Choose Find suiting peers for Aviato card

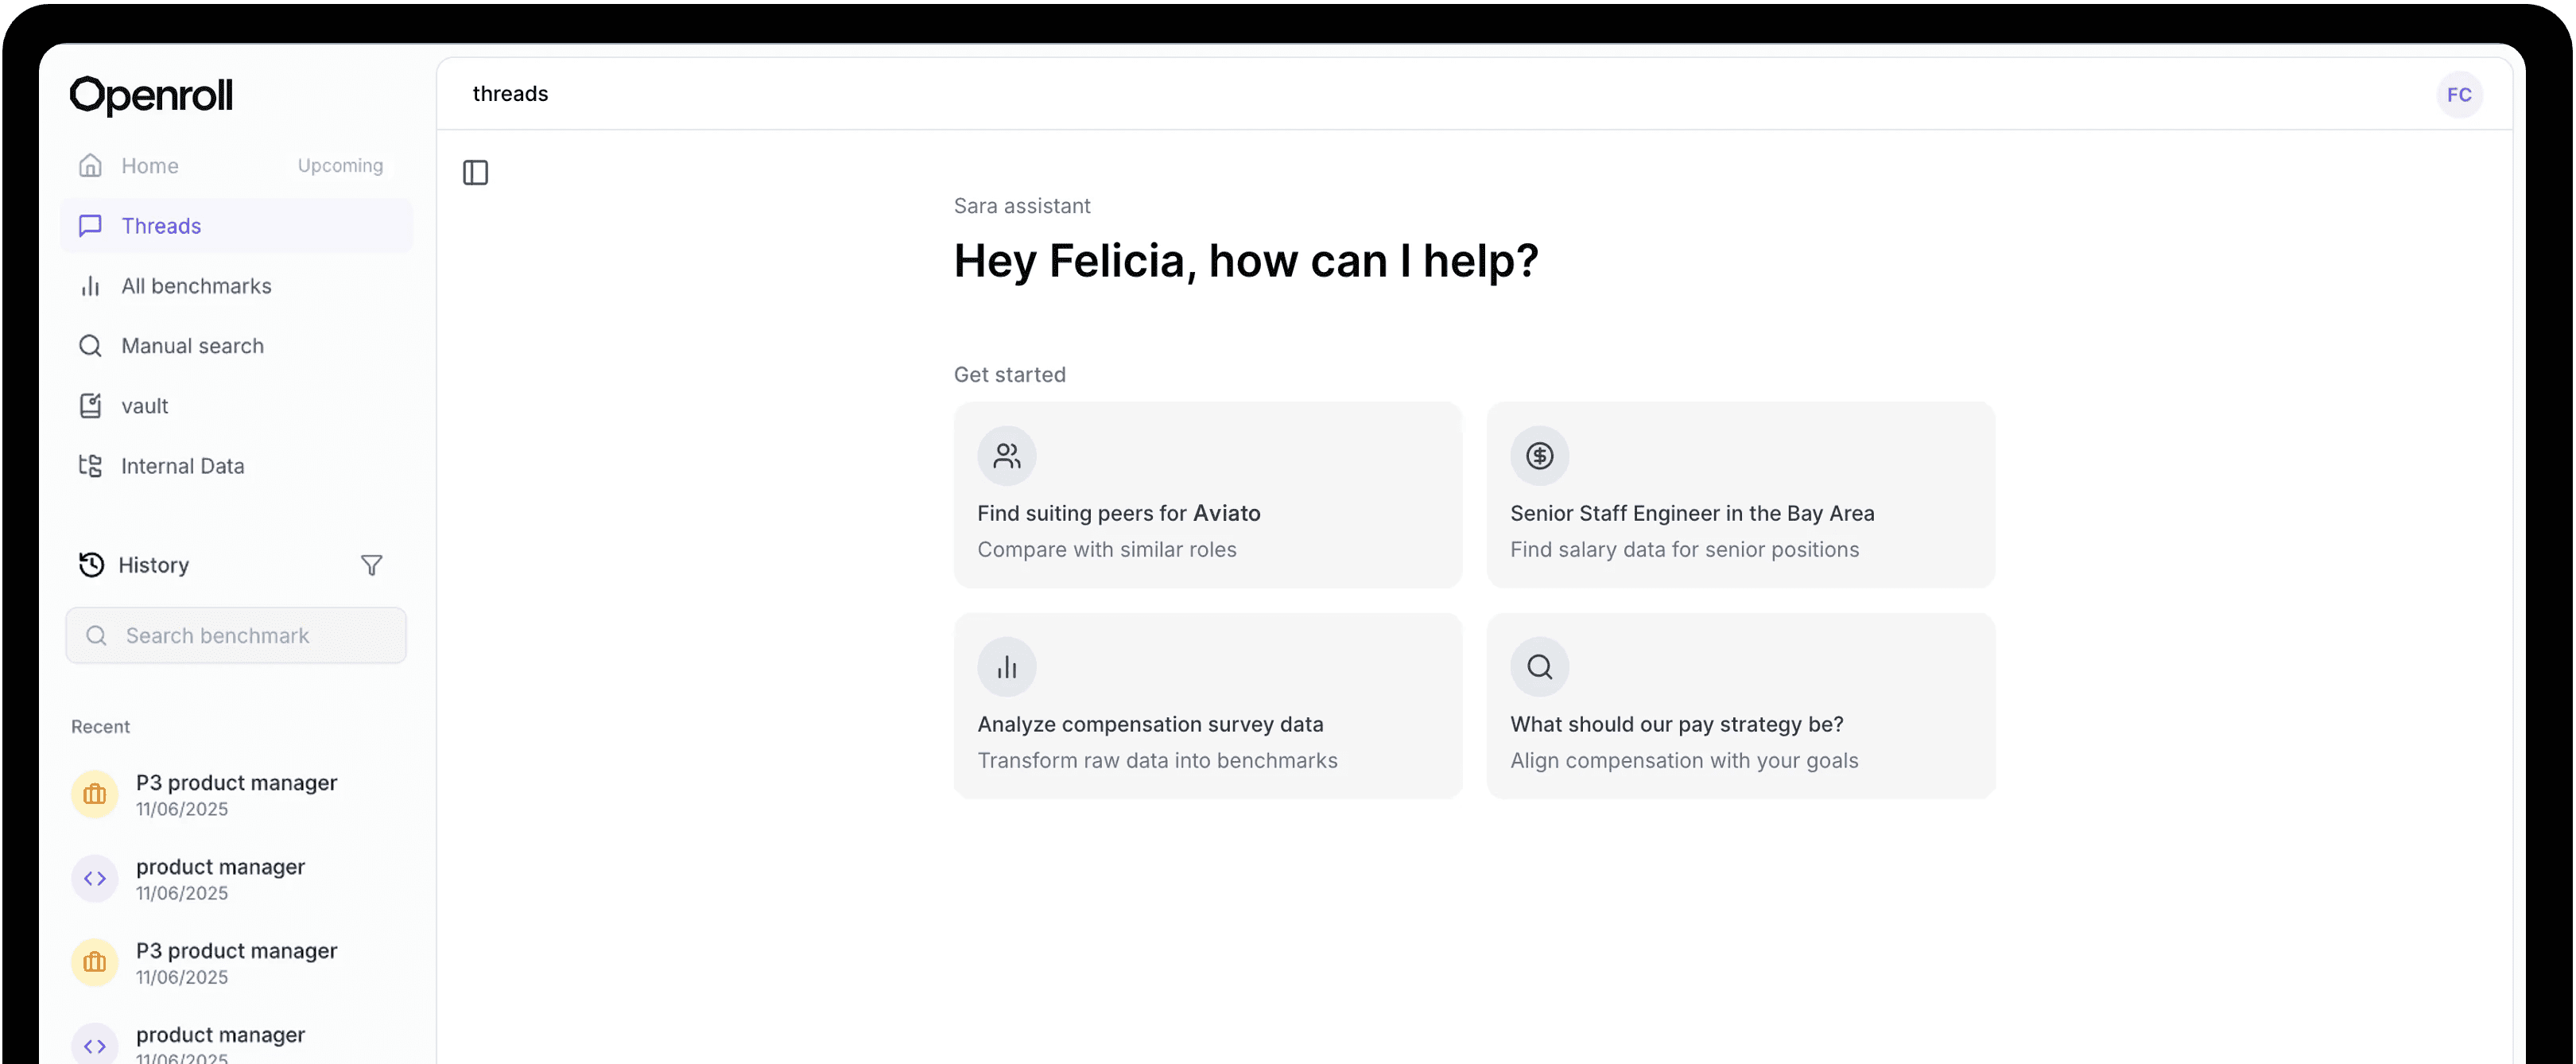point(1207,495)
